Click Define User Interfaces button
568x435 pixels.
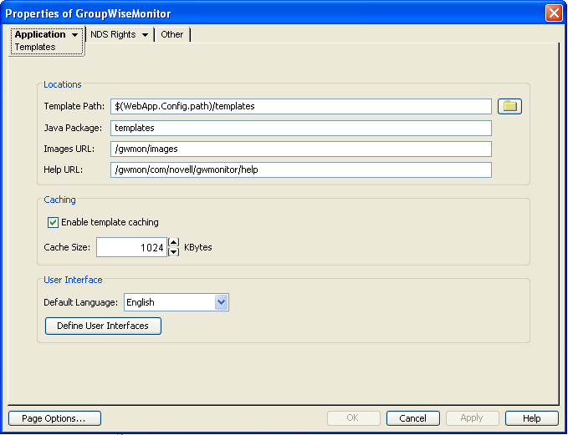pos(103,326)
